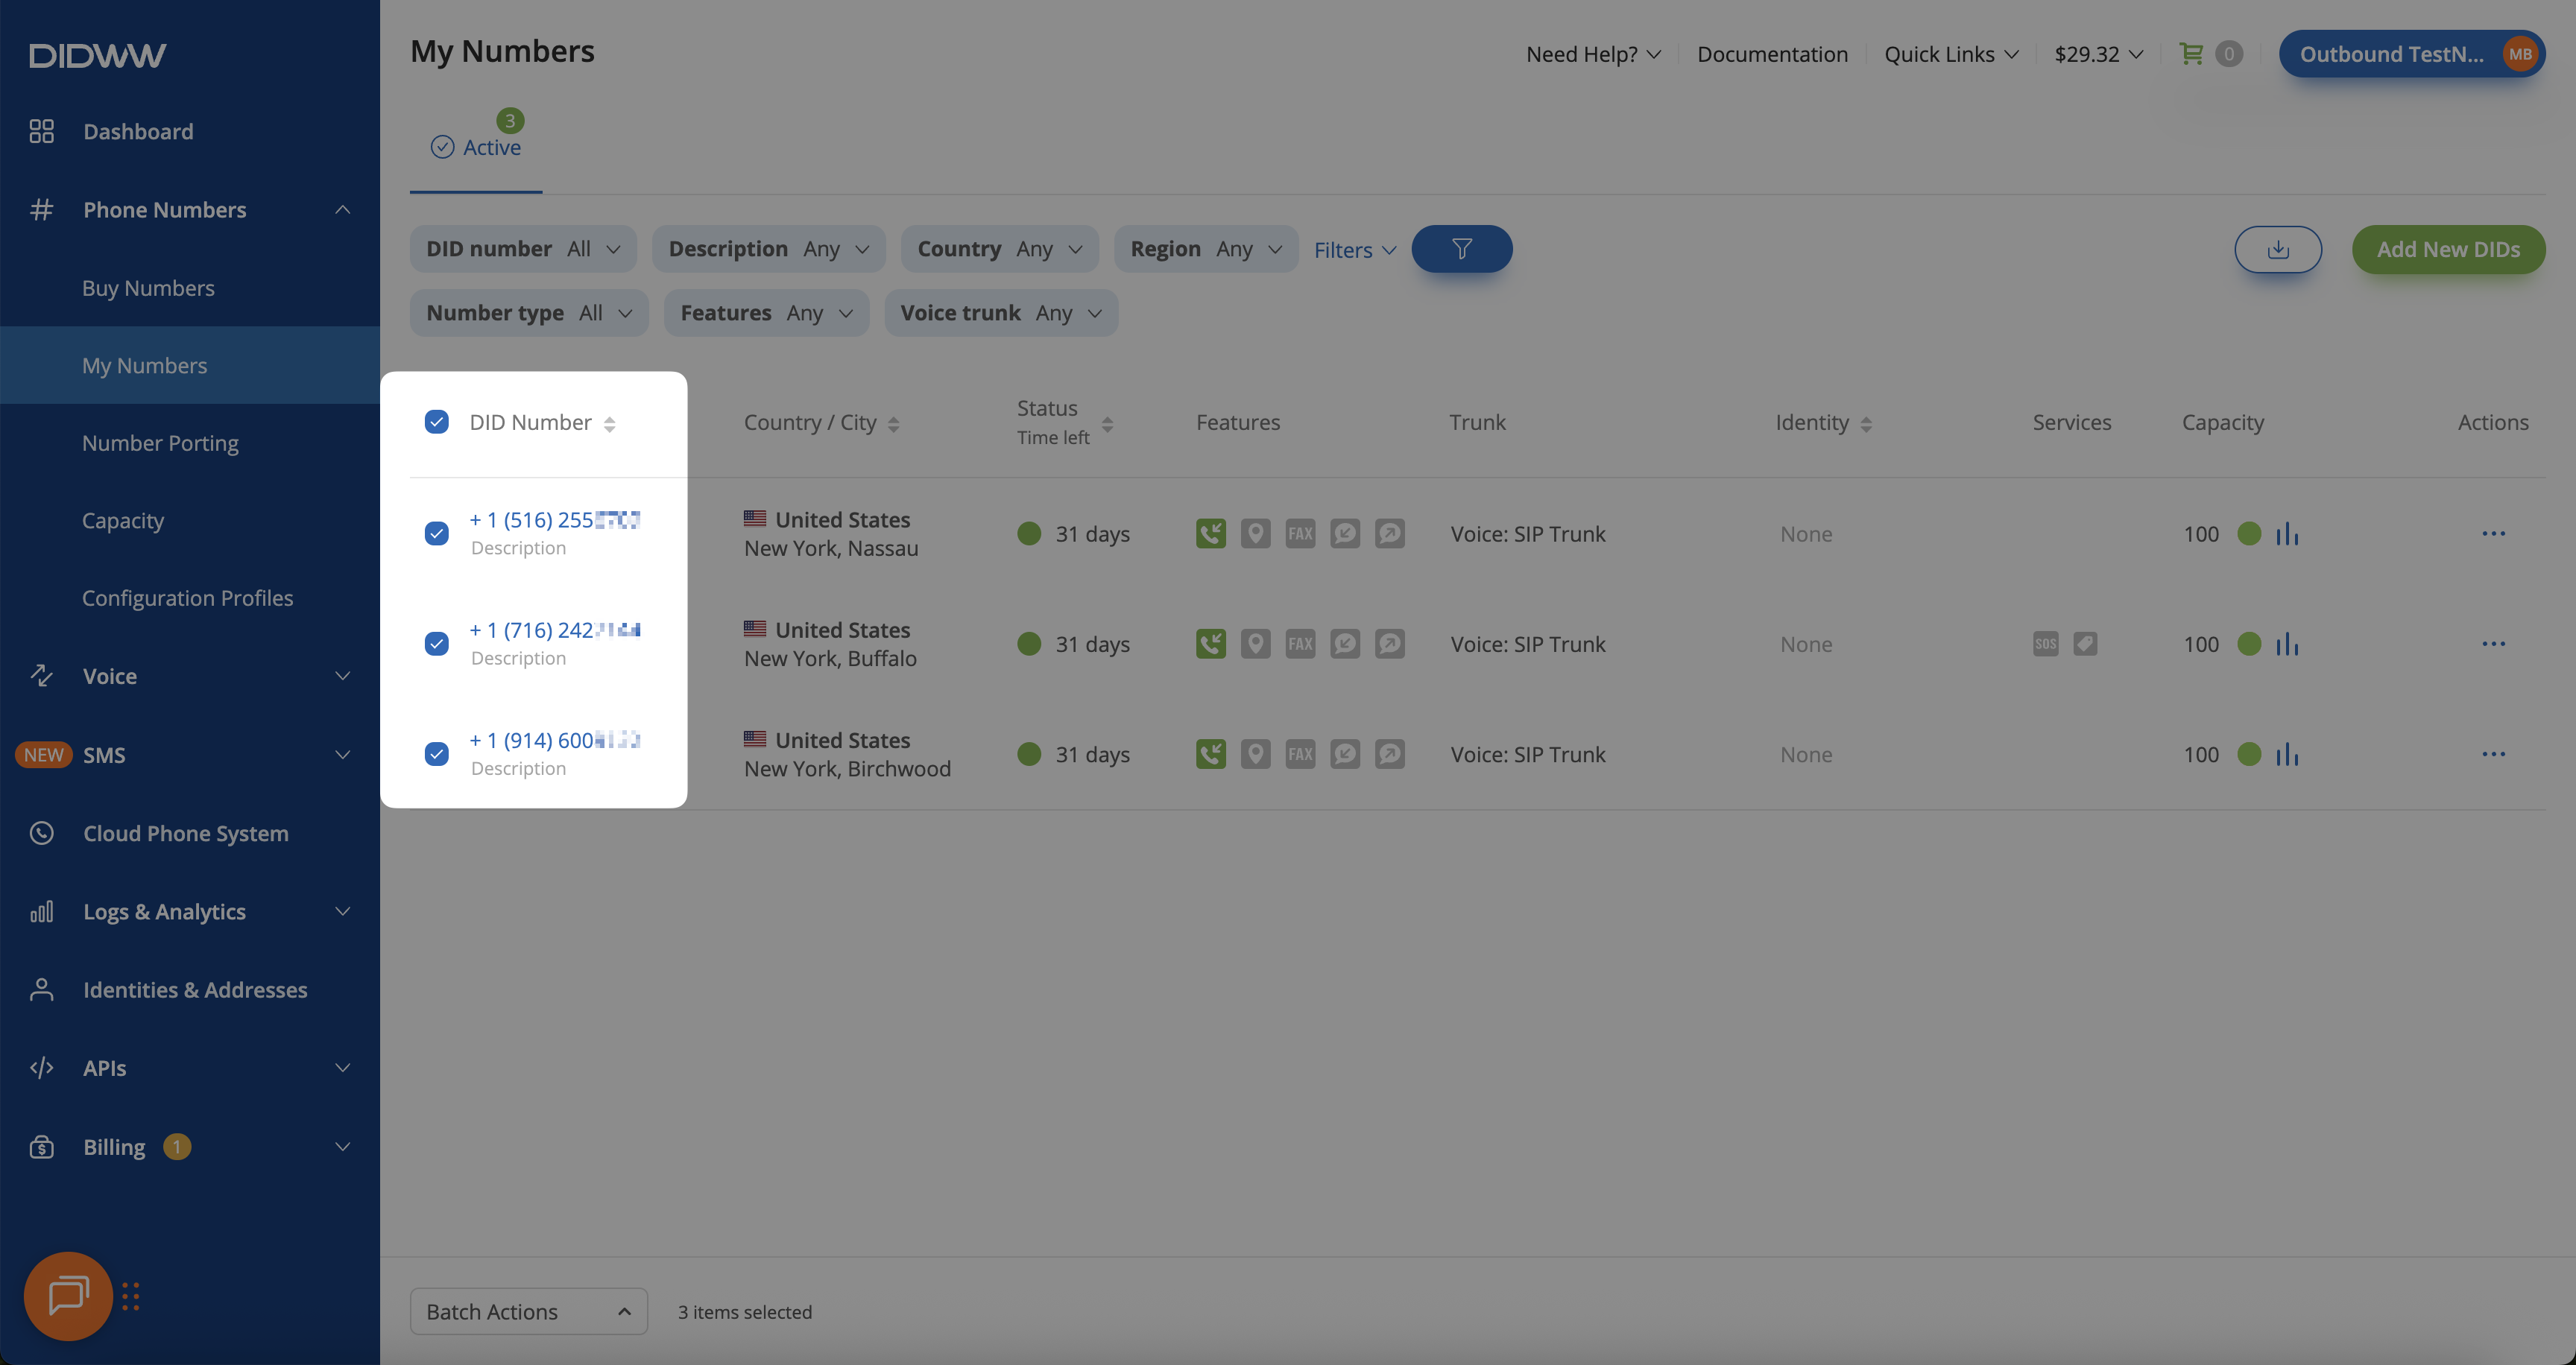Uncheck the select-all DID Number checkbox
Viewport: 2576px width, 1365px height.
coord(436,422)
